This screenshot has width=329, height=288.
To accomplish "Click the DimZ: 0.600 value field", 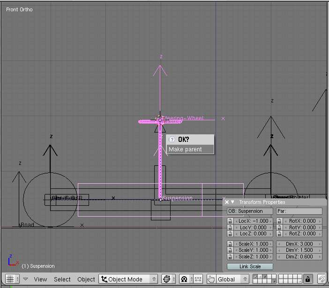I will (x=299, y=257).
